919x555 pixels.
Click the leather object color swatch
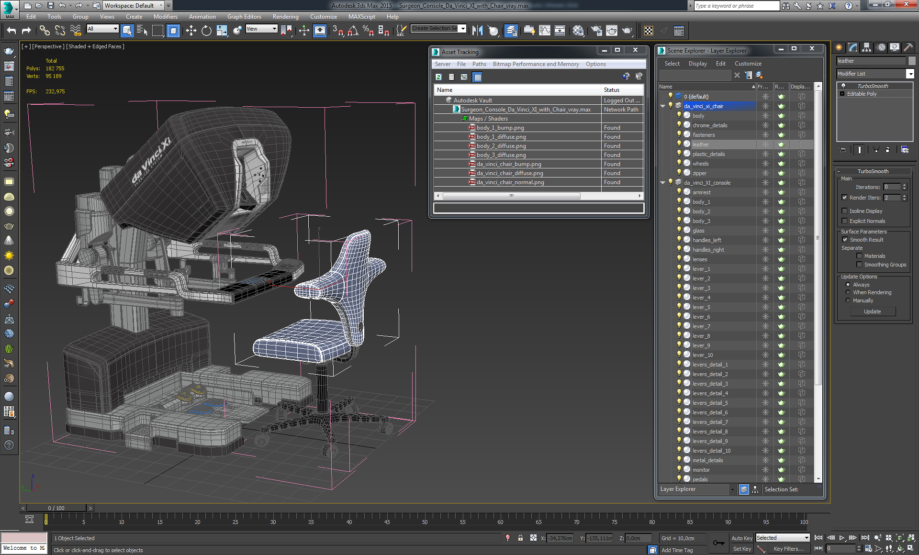912,61
